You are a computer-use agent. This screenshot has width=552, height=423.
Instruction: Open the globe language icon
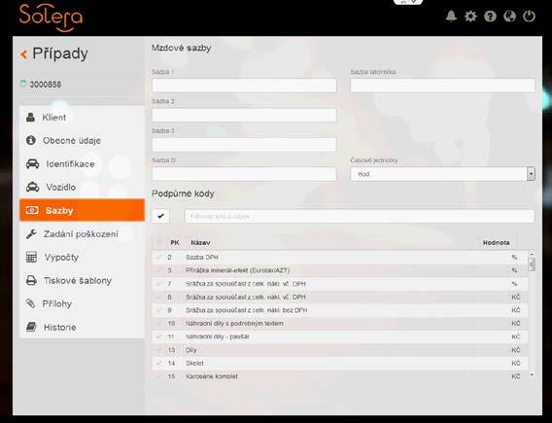[509, 17]
